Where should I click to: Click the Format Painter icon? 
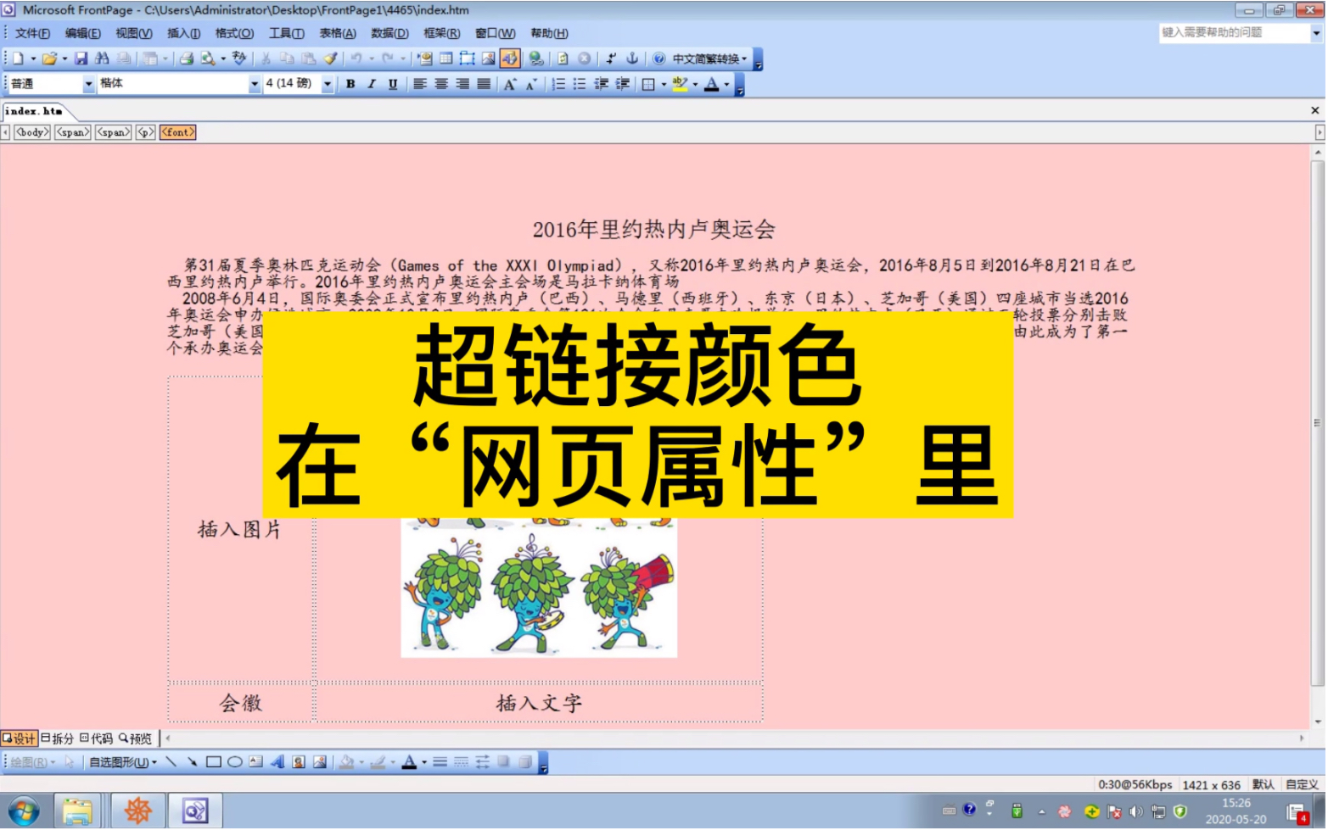coord(331,59)
